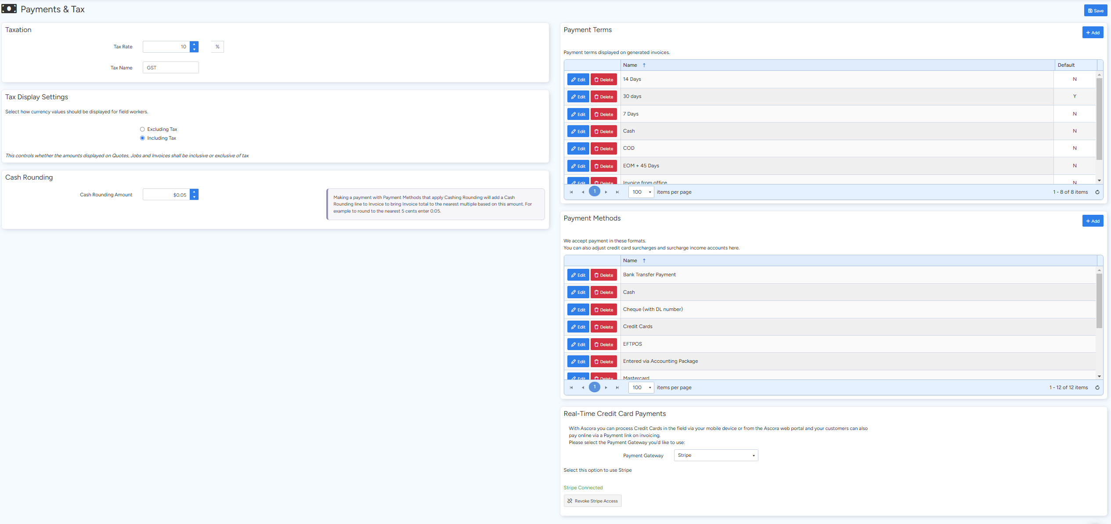Decrease Cash Rounding Amount with down arrow

(194, 197)
